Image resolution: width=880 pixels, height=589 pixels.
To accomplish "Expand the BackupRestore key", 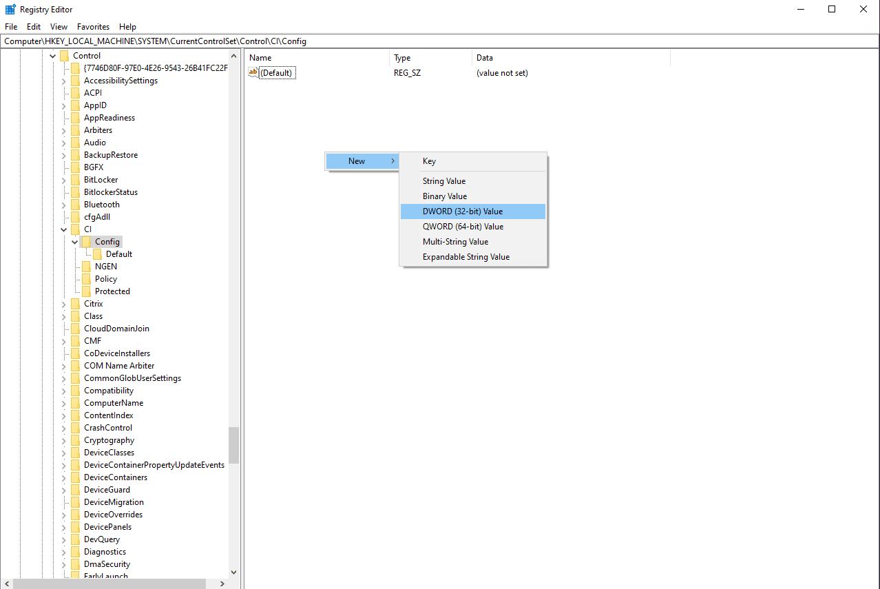I will [64, 155].
